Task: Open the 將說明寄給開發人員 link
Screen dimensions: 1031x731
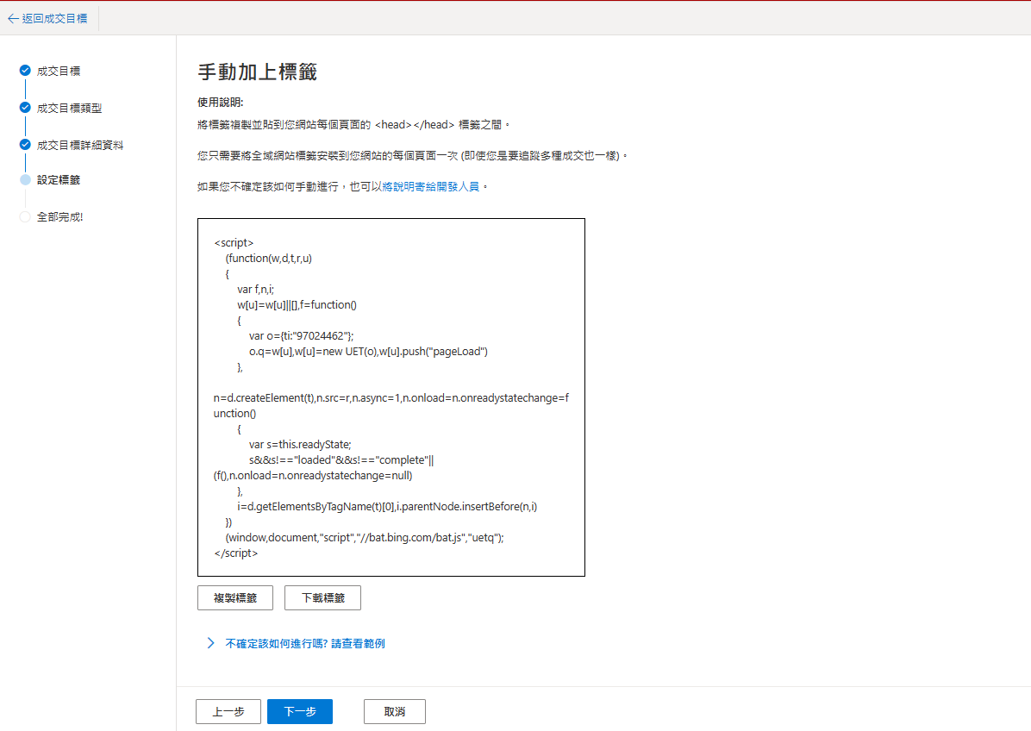Action: click(431, 187)
